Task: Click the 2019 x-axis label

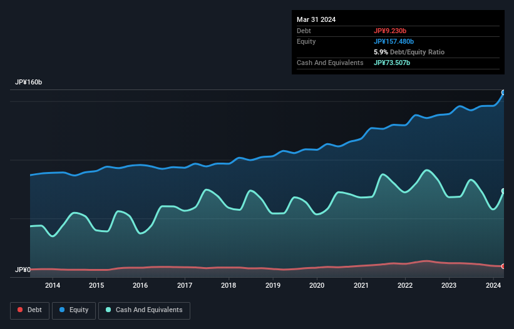Action: [273, 285]
